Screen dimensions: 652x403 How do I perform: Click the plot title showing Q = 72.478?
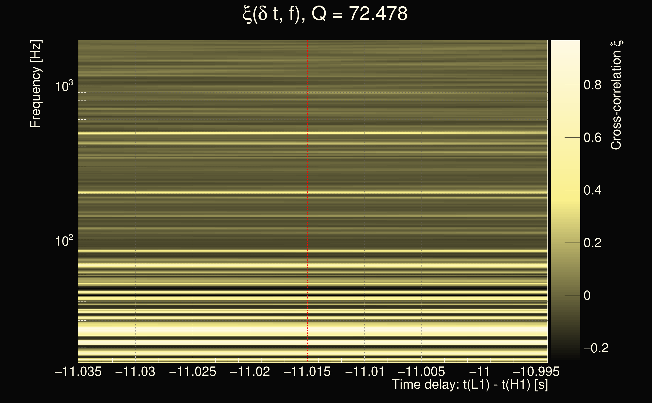(x=325, y=14)
